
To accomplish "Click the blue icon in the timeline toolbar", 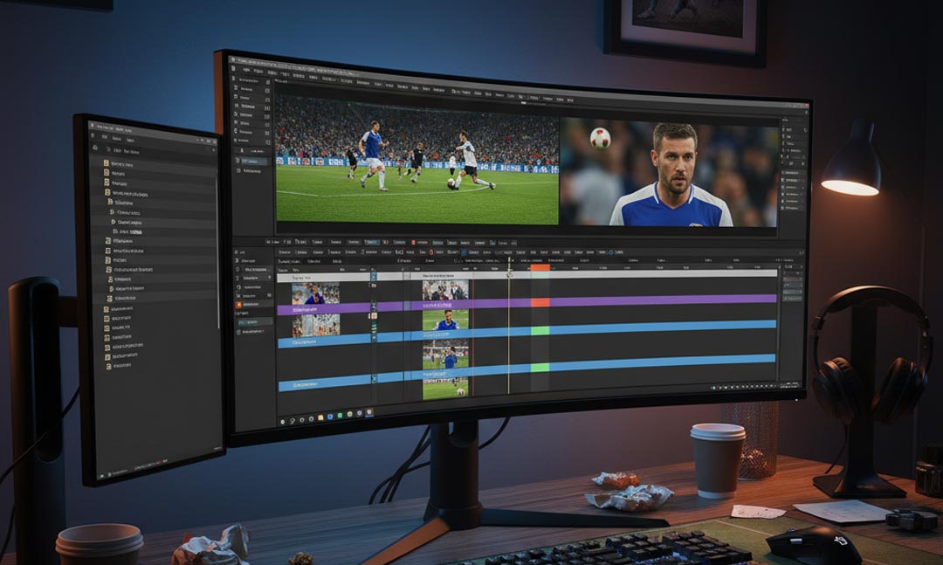I will click(x=464, y=252).
